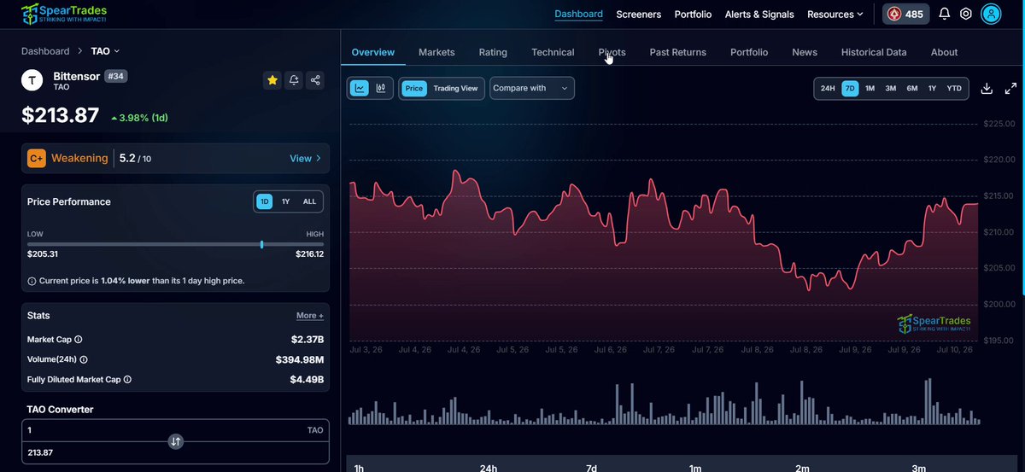Toggle the favorite star for Bittensor

[x=272, y=80]
